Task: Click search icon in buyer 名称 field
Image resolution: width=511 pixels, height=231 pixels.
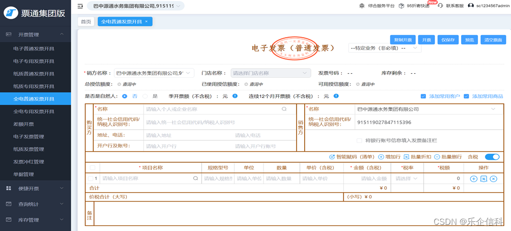Action: coord(284,109)
